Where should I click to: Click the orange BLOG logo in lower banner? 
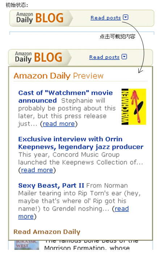click(48, 57)
